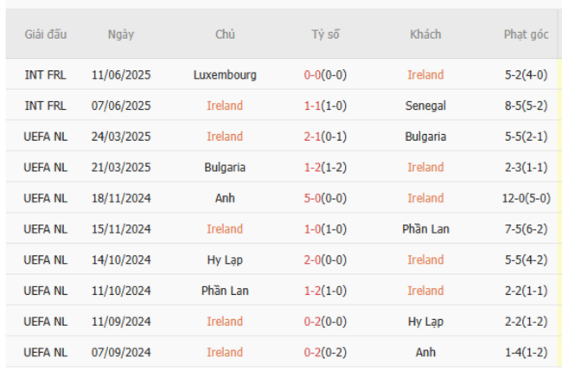
Task: Open the Luxembourg team link
Action: 225,74
